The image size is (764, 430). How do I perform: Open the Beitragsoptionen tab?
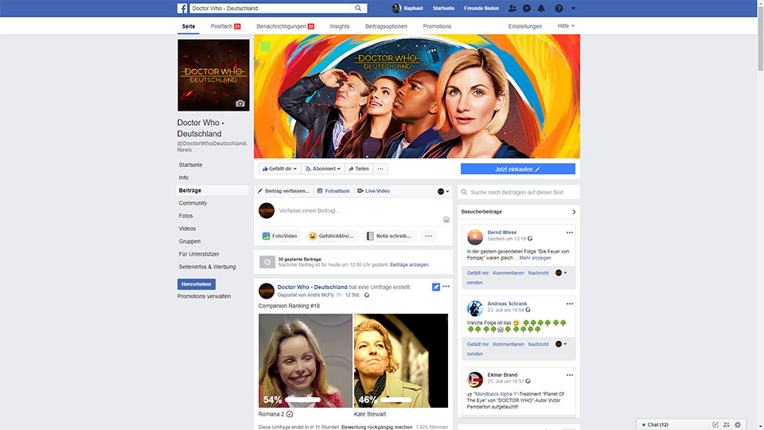pyautogui.click(x=387, y=26)
